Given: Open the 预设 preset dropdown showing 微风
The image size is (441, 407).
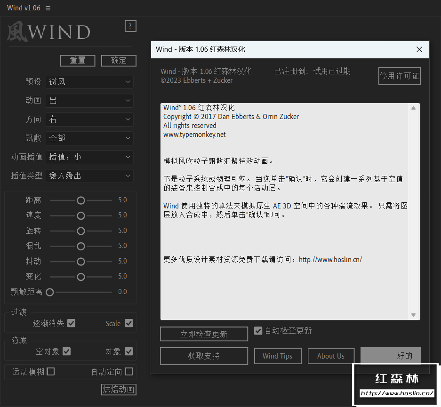Looking at the screenshot, I should click(x=89, y=82).
